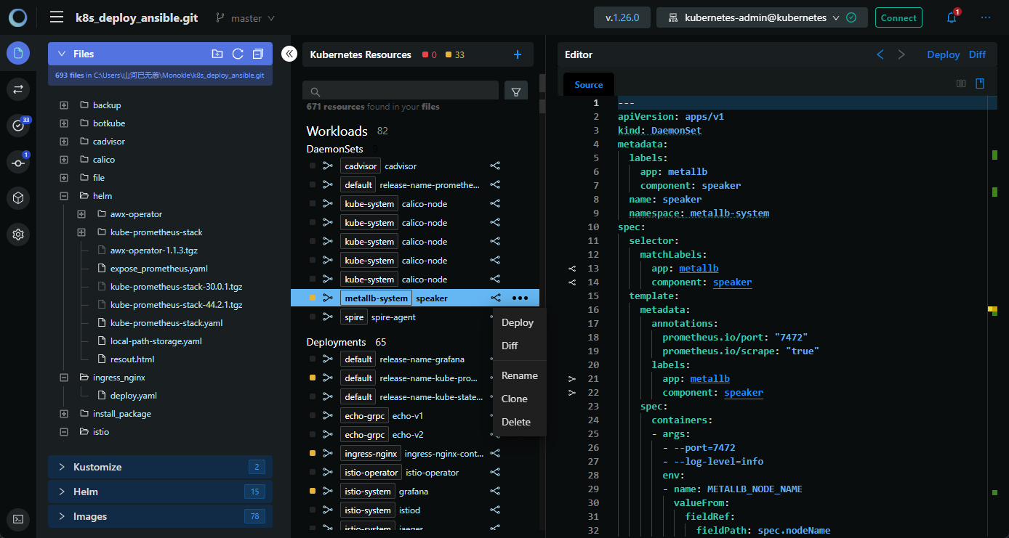Choose Delete from the context menu
This screenshot has width=1009, height=538.
pyautogui.click(x=519, y=422)
